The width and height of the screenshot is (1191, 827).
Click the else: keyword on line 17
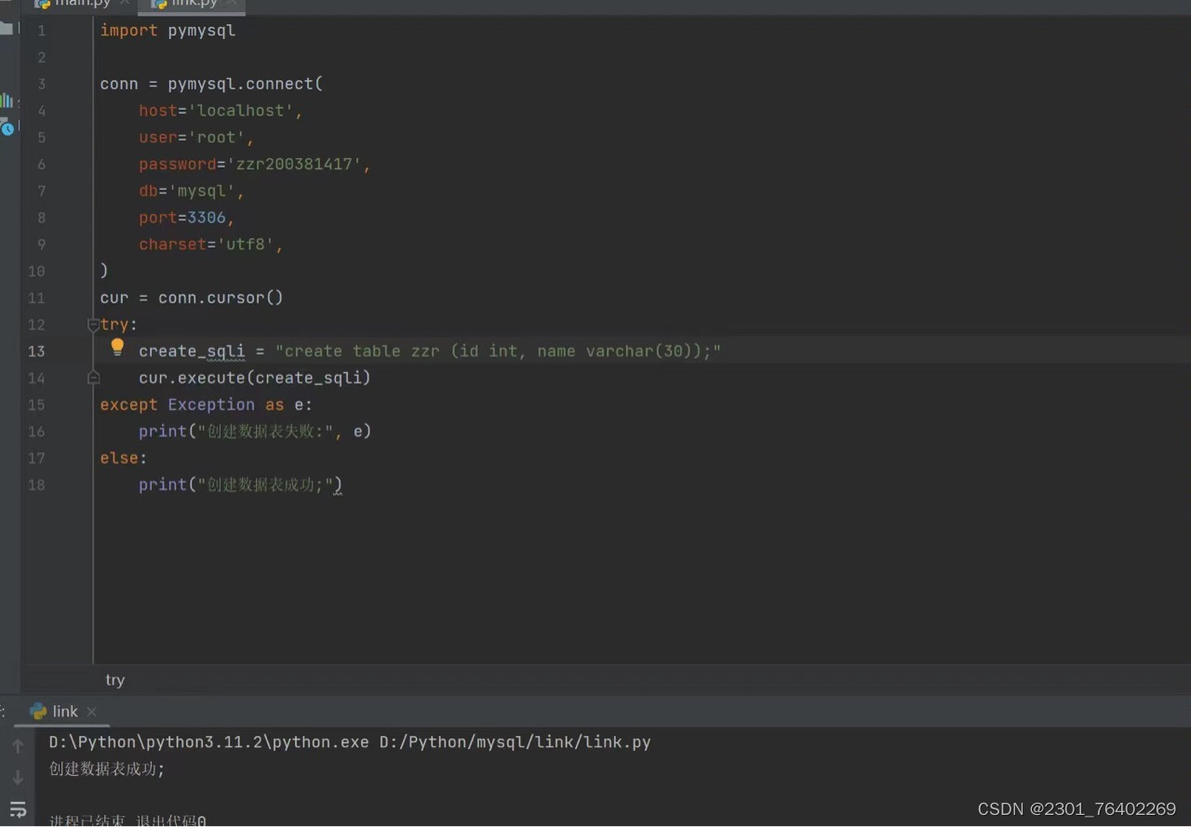click(124, 458)
